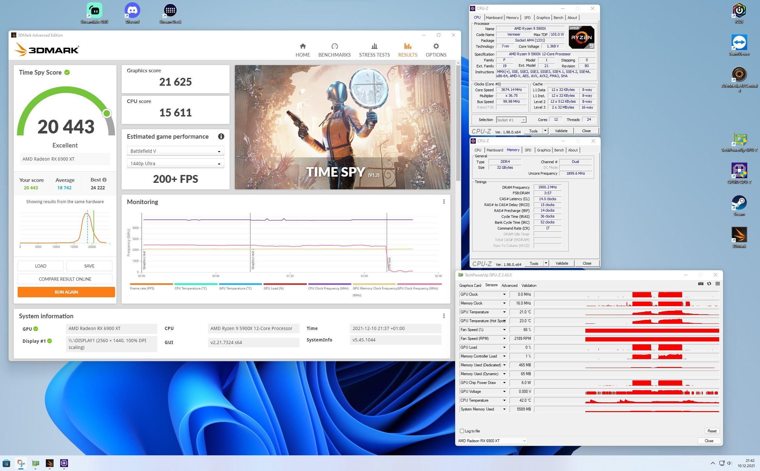
Task: Click COMPARE RESULT ONLINE button
Action: coord(65,279)
